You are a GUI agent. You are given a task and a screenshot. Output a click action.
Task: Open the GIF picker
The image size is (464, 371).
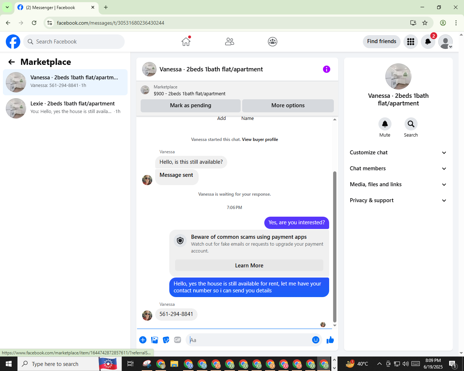178,340
